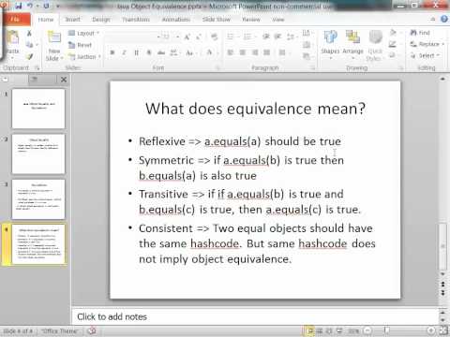The image size is (450, 337).
Task: Open the Shapes gallery
Action: 330,44
